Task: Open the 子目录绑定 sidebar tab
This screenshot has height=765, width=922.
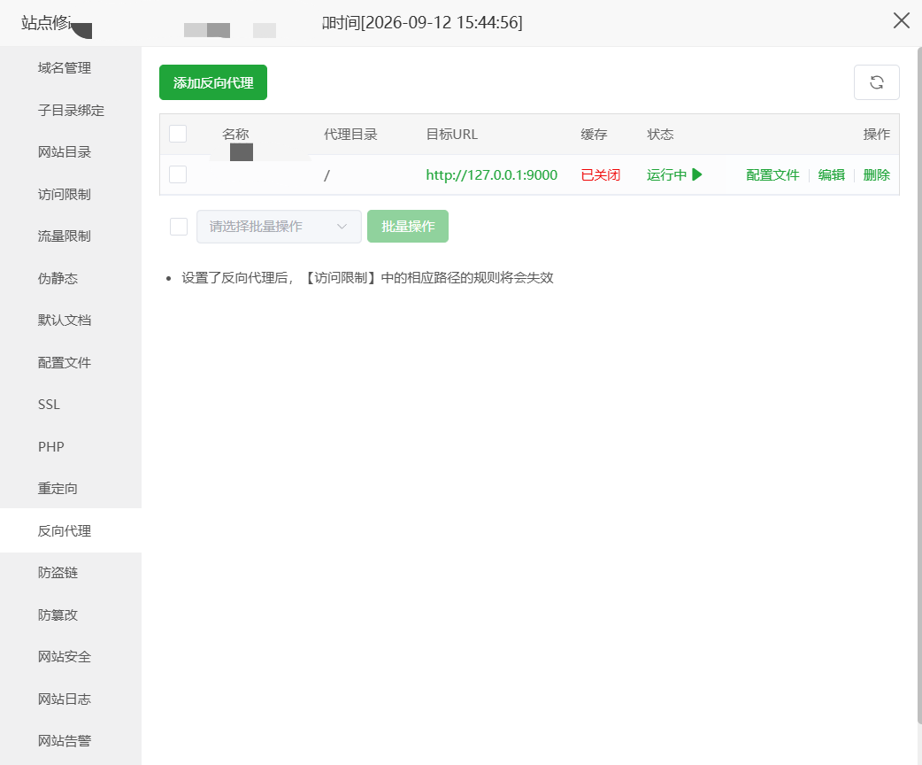Action: 71,110
